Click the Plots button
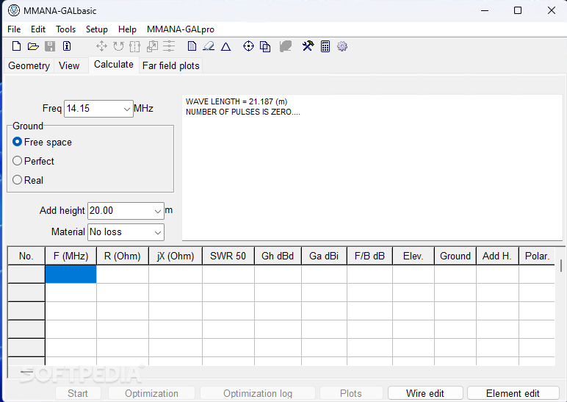The height and width of the screenshot is (402, 567). point(351,393)
